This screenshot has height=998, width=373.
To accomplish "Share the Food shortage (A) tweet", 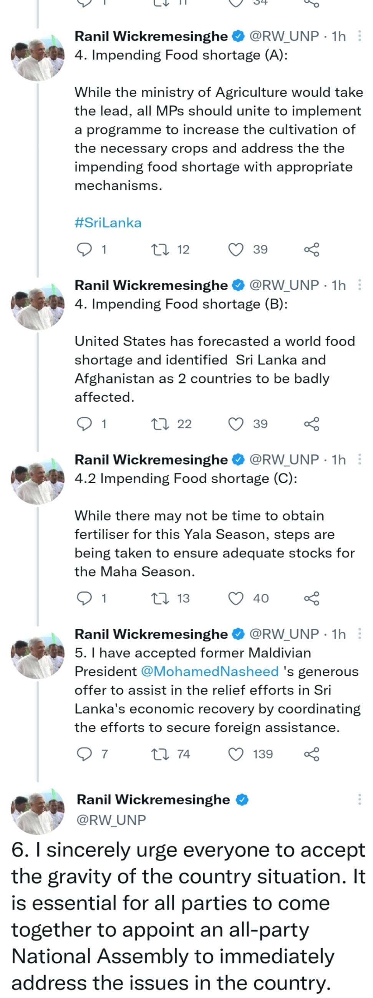I will [x=312, y=249].
